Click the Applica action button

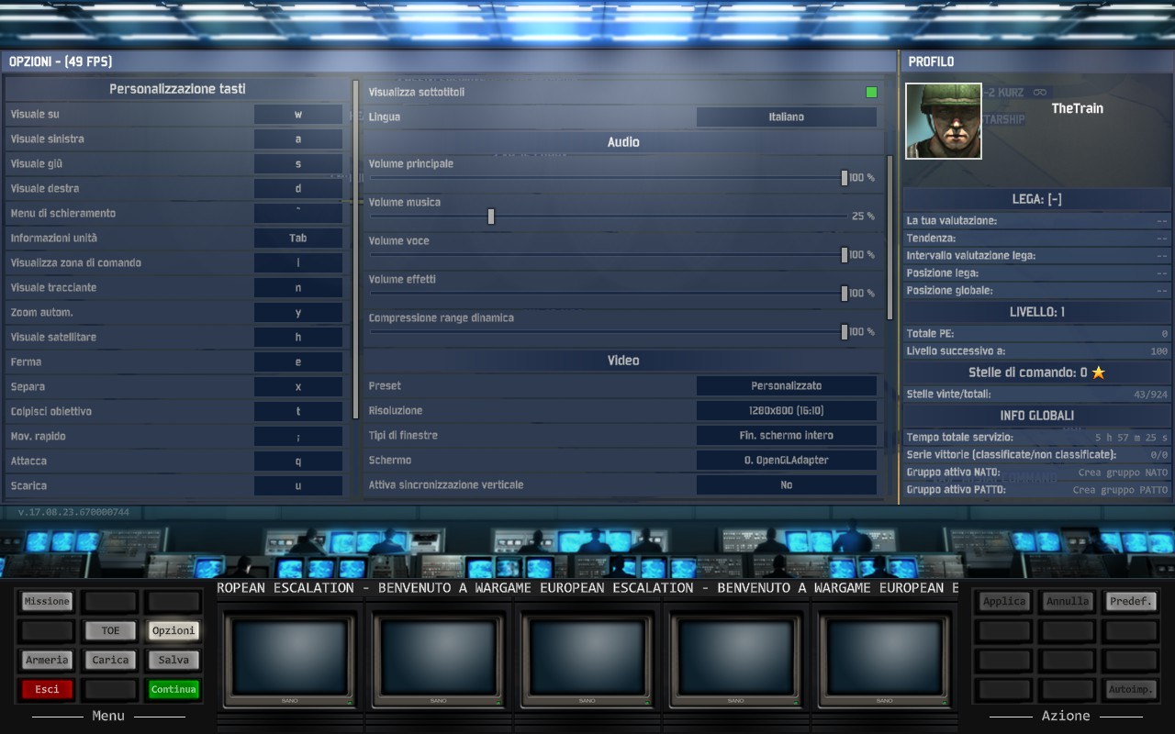coord(1004,602)
